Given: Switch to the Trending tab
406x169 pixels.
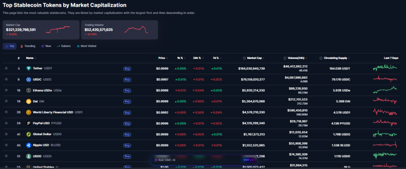Looking at the screenshot, I should pos(28,46).
